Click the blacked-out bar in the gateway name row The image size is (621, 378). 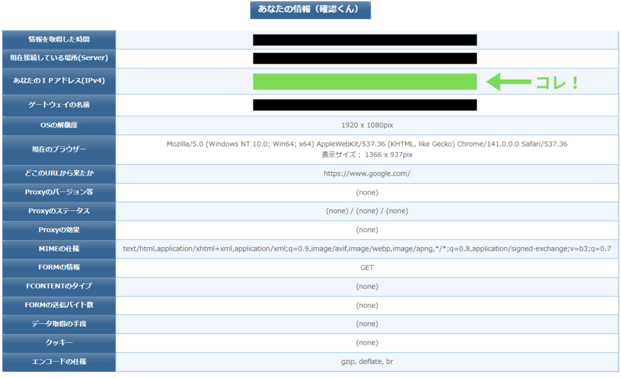(364, 105)
